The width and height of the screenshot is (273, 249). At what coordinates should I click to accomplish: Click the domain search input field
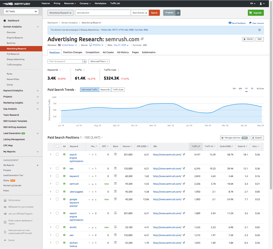tap(103, 13)
